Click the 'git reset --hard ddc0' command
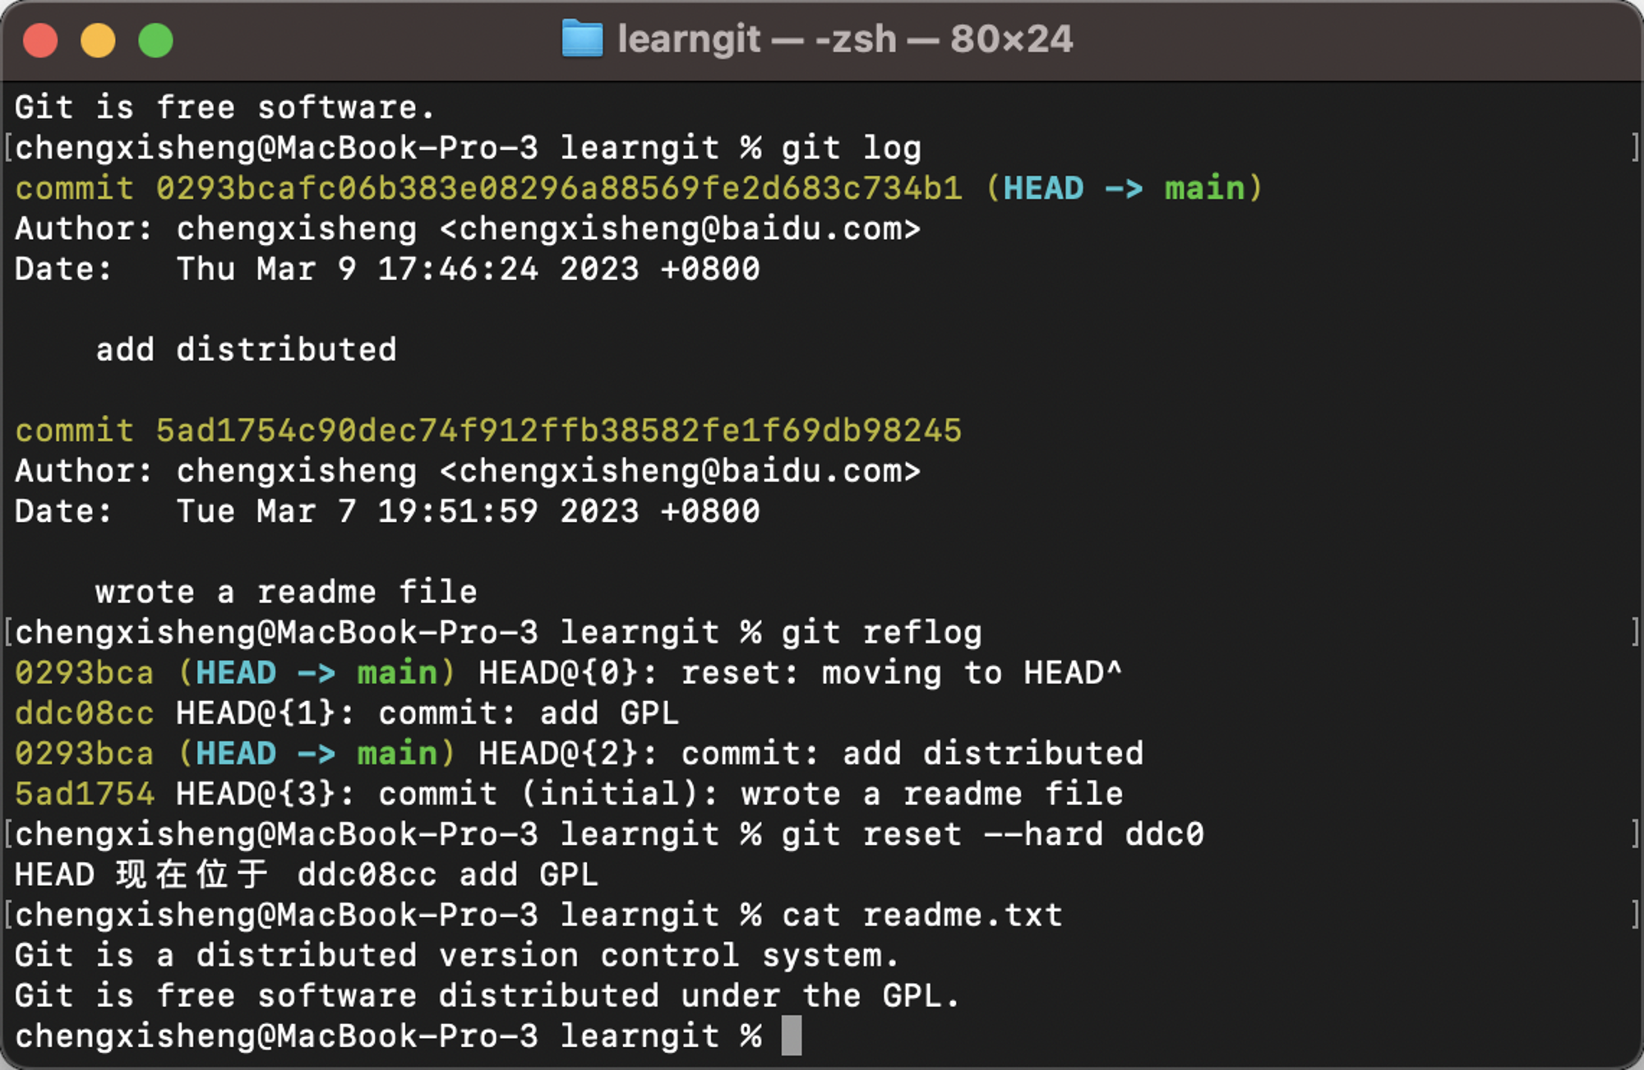Viewport: 1644px width, 1070px height. (993, 834)
